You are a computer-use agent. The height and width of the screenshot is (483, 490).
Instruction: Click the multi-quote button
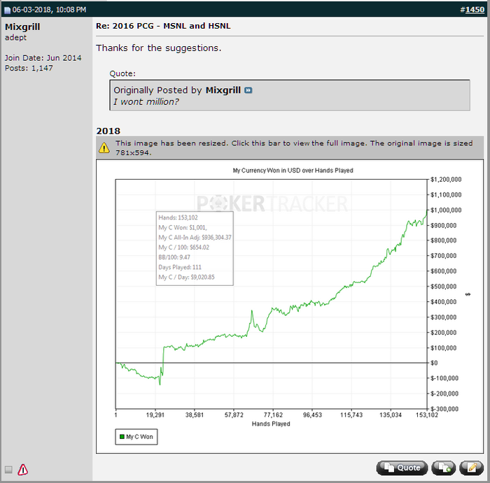click(x=443, y=468)
